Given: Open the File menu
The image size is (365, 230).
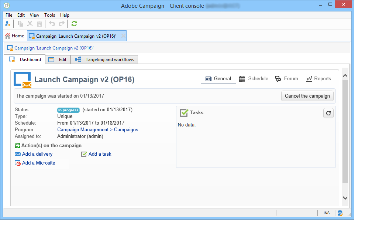Looking at the screenshot, I should tap(9, 15).
